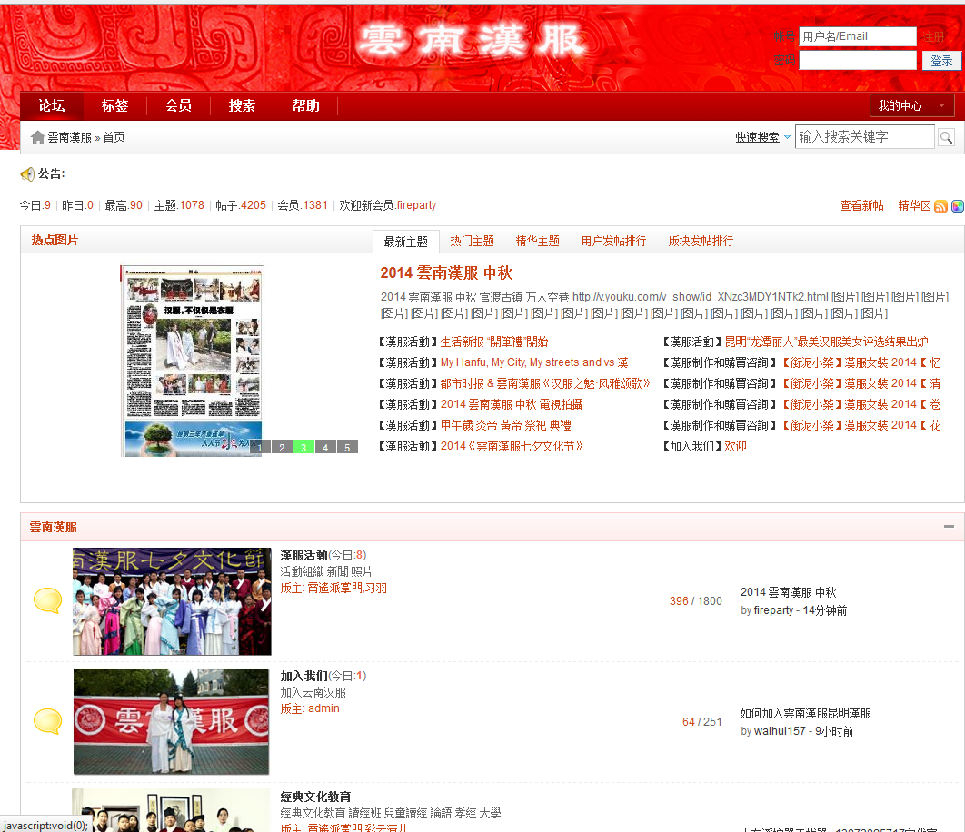Open 生活新报 "開筆禮"開始 thread

click(494, 342)
